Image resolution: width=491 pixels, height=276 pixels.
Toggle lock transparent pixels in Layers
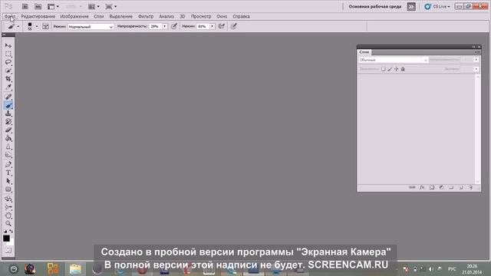384,69
